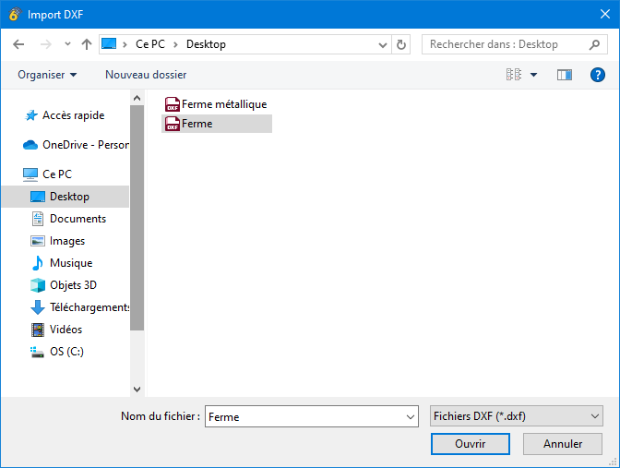Click the Ferme métallique DXF file icon

(x=173, y=104)
